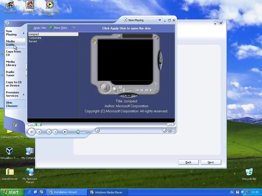
Task: Open the Windows start menu
Action: [x=12, y=192]
